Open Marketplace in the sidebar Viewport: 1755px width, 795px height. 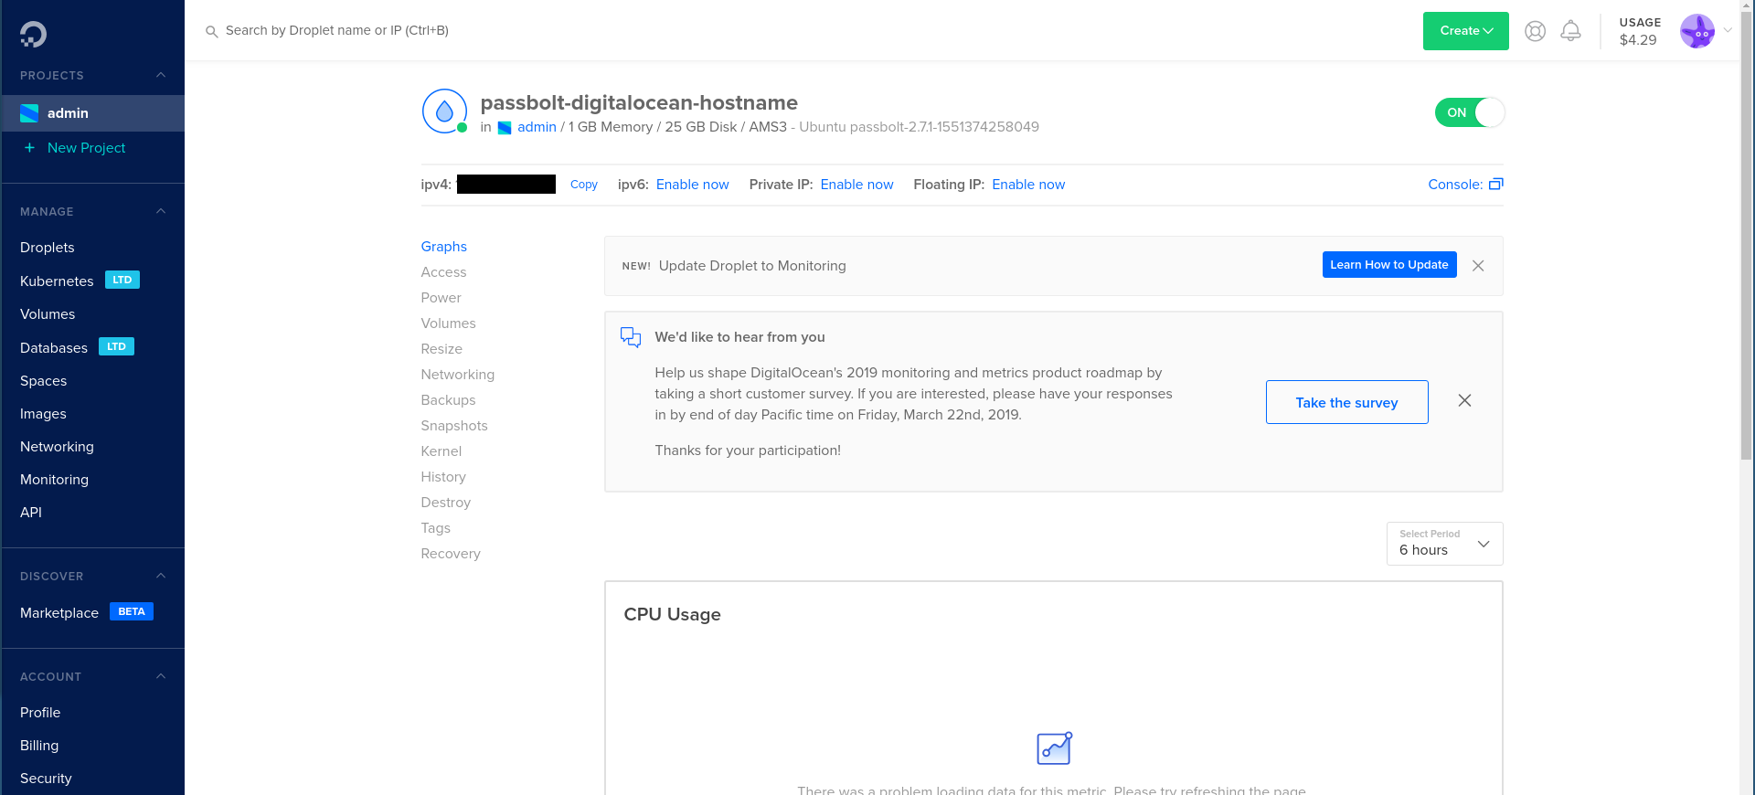point(59,613)
